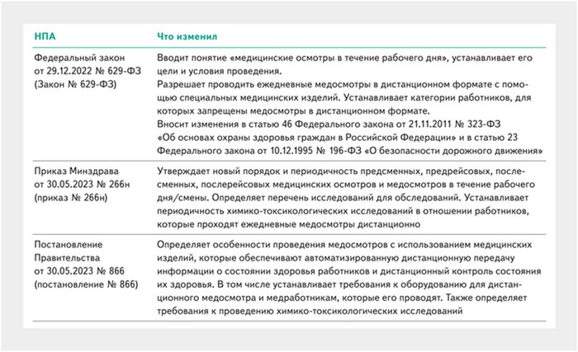Click the line 'Определяет особенности проведения медосмотров'
Screen dimensions: 578x352
pyautogui.click(x=344, y=245)
